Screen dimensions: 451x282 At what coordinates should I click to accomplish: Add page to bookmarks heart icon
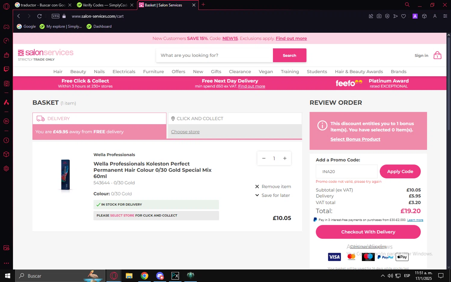coord(404,16)
